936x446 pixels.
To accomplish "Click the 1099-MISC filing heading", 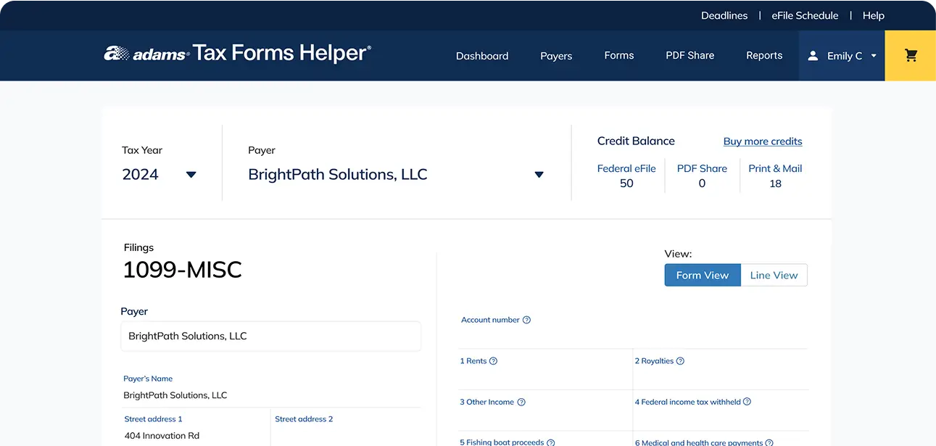I will pos(182,270).
